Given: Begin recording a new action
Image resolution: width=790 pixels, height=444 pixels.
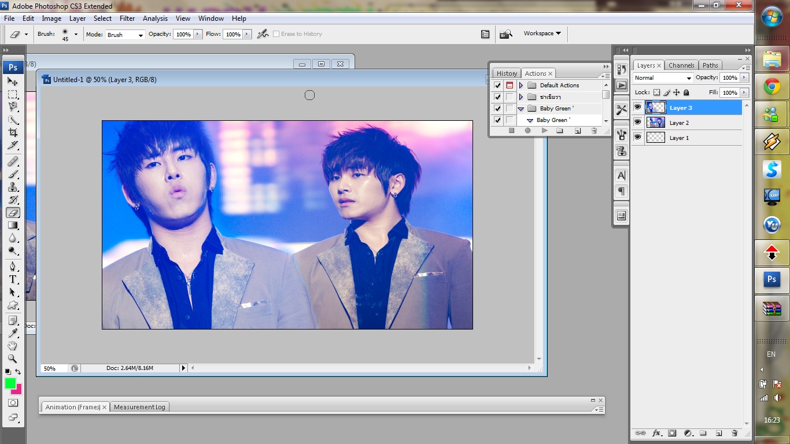Looking at the screenshot, I should pyautogui.click(x=527, y=131).
